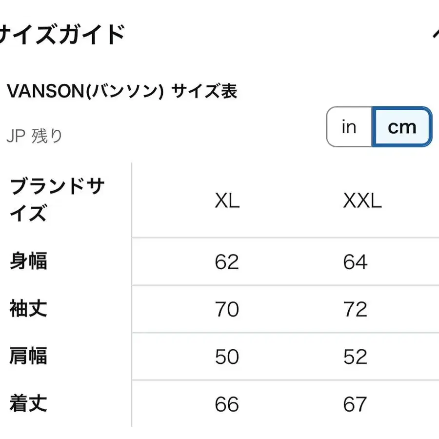
Task: Click the 着丈 row label
Action: 28,403
